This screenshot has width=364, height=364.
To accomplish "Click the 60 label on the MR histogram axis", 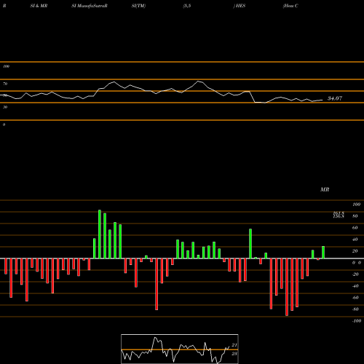I will (355, 228).
